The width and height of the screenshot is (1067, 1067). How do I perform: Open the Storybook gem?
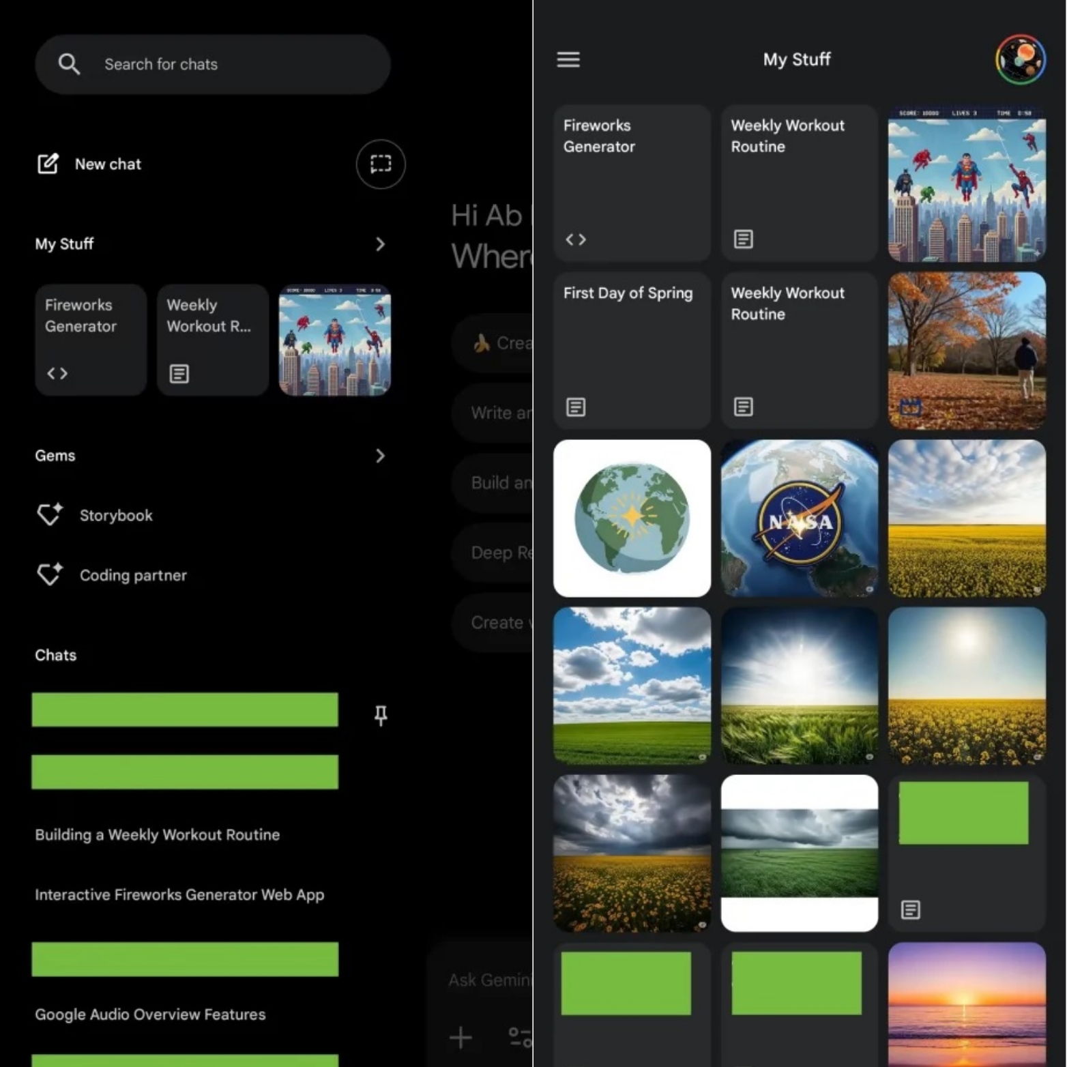[116, 515]
